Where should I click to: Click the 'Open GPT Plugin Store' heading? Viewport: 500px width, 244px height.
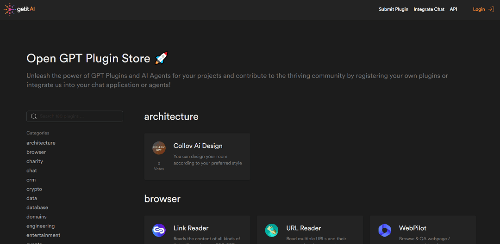[88, 58]
